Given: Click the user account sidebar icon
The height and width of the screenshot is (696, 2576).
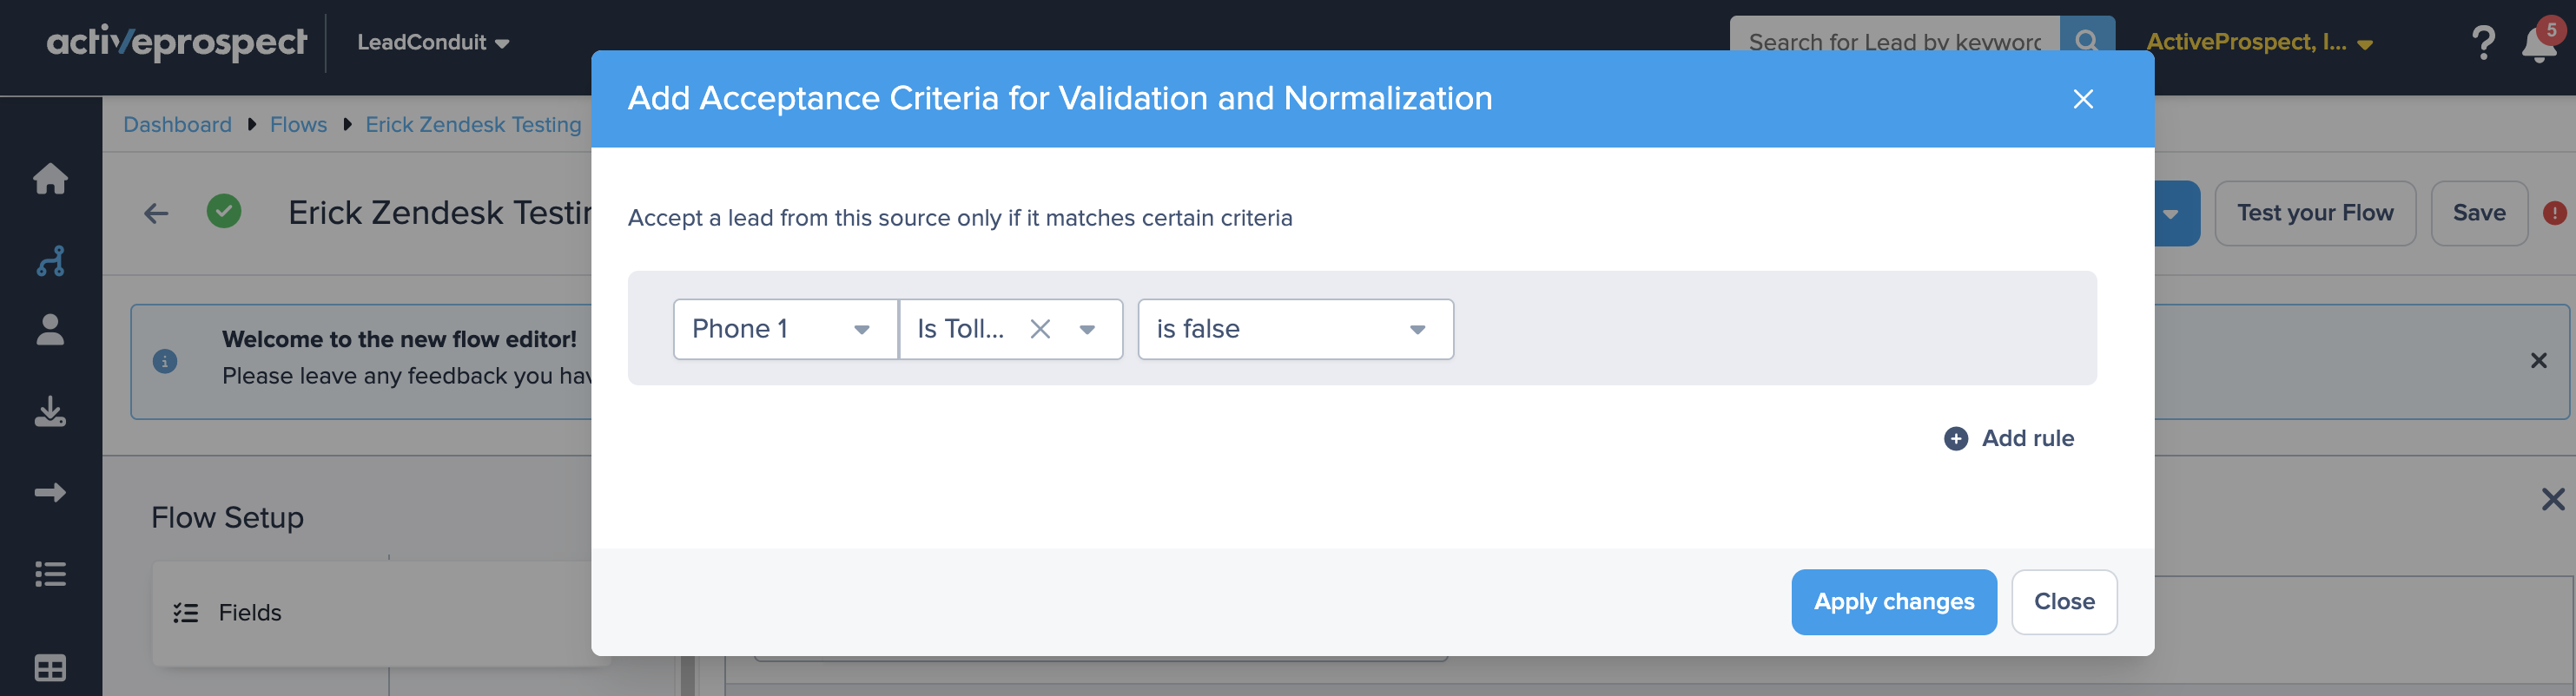Looking at the screenshot, I should (x=50, y=330).
